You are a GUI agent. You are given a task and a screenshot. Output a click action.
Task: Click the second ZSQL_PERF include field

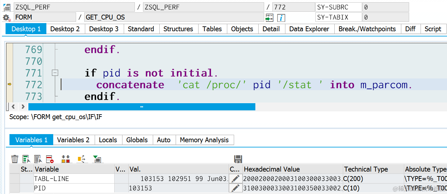(x=203, y=7)
